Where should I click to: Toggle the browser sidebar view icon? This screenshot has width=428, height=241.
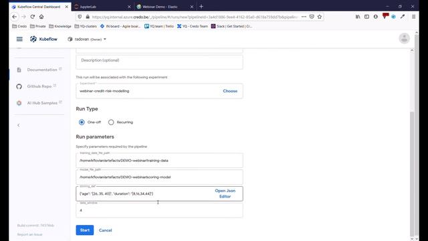tap(366, 17)
